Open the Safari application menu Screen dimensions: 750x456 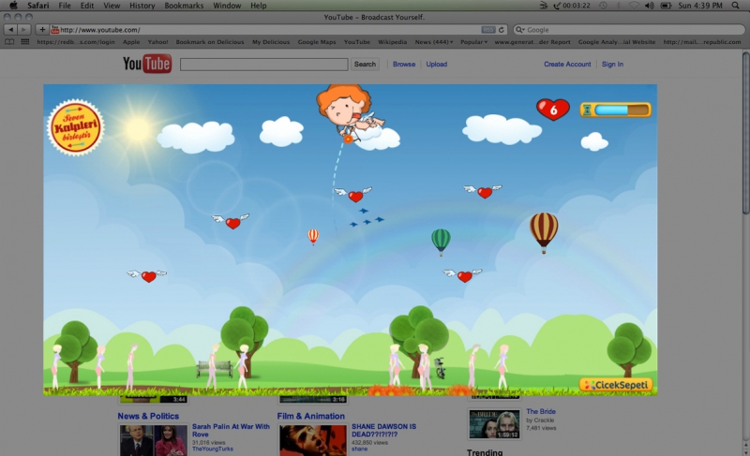37,6
